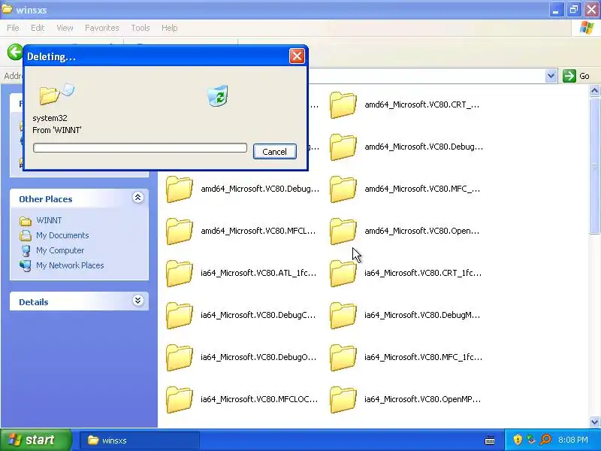Viewport: 601px width, 451px height.
Task: Open the Favorites menu
Action: [x=102, y=28]
